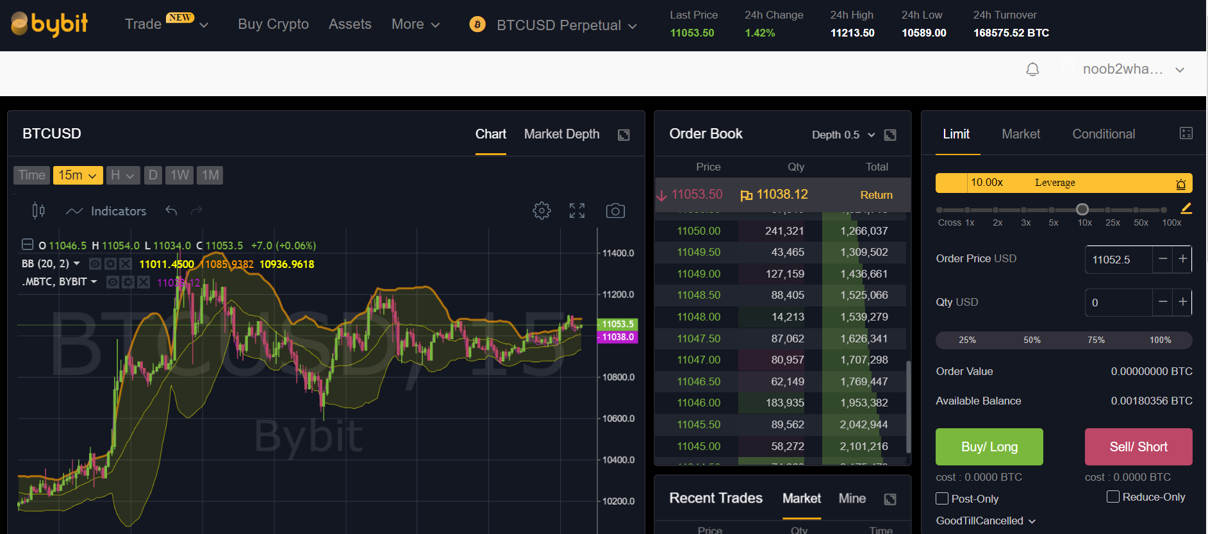
Task: Set quantity to 100%
Action: (x=1160, y=340)
